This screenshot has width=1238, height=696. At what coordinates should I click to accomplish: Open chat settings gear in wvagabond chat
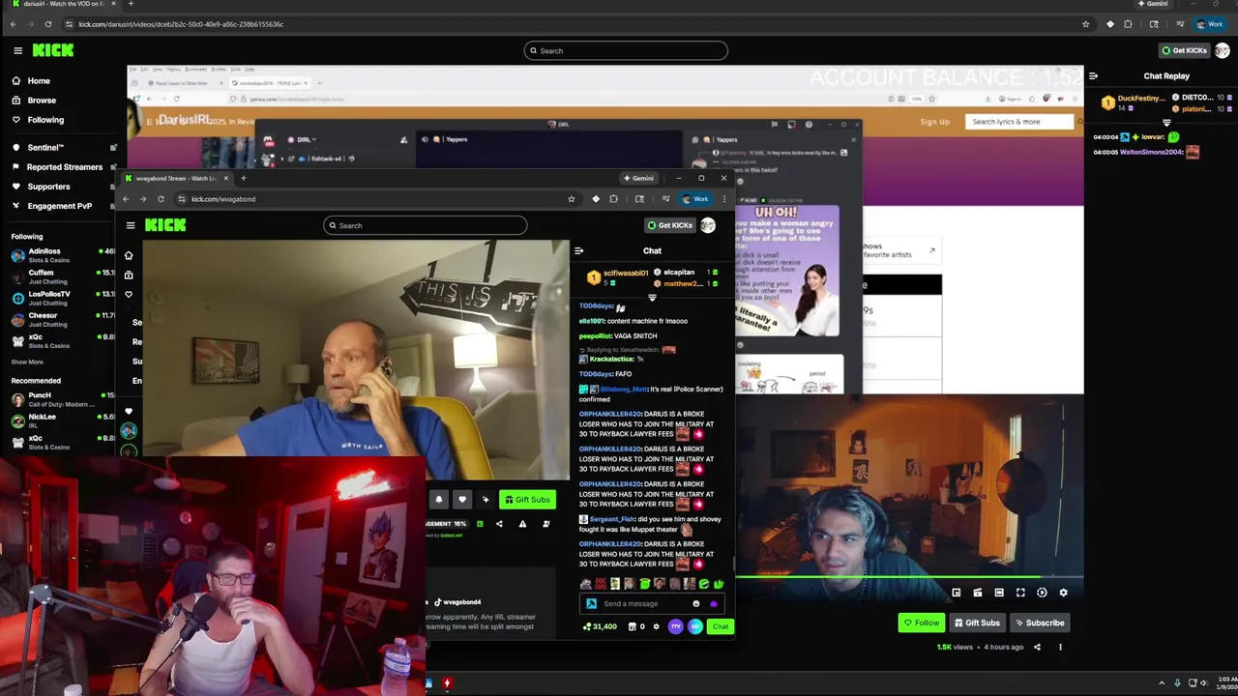pyautogui.click(x=656, y=626)
